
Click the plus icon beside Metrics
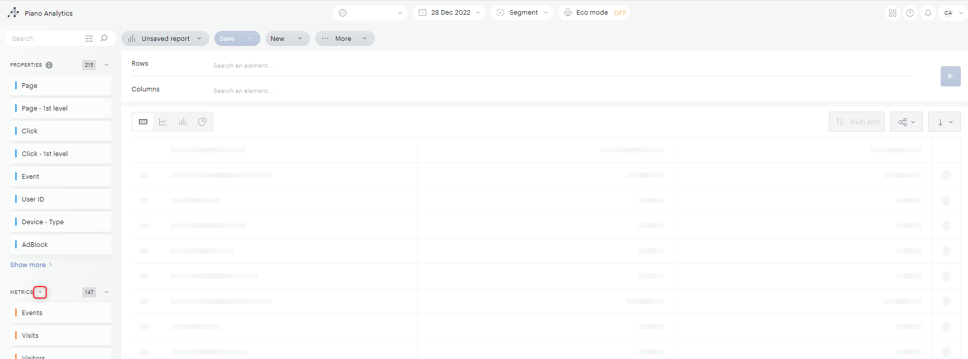pyautogui.click(x=40, y=292)
